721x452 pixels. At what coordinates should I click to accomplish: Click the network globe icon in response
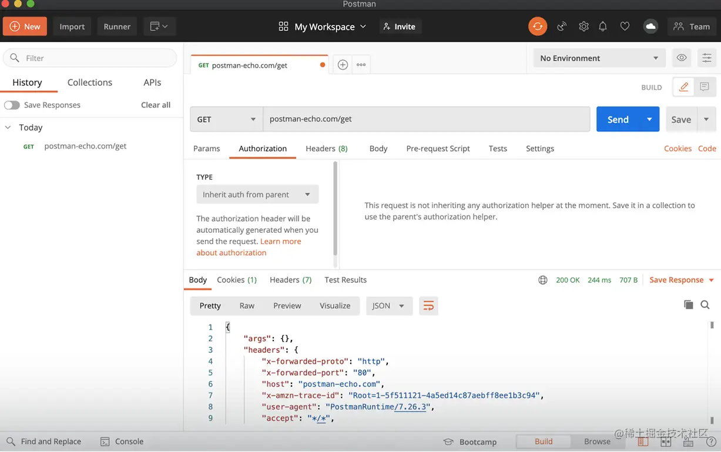pyautogui.click(x=543, y=280)
